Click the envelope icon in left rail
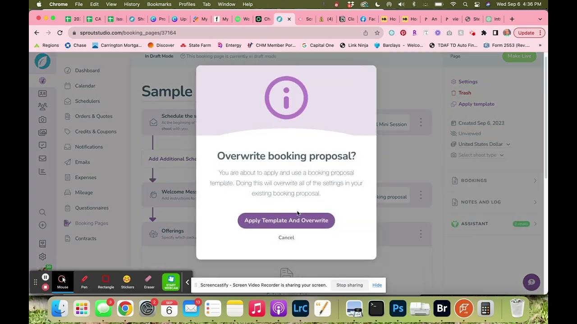 point(42,158)
